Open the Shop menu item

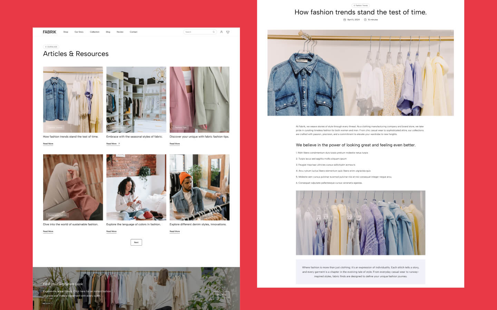point(66,32)
